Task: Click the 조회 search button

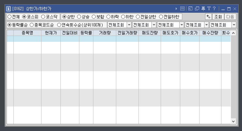Action: 218,17
